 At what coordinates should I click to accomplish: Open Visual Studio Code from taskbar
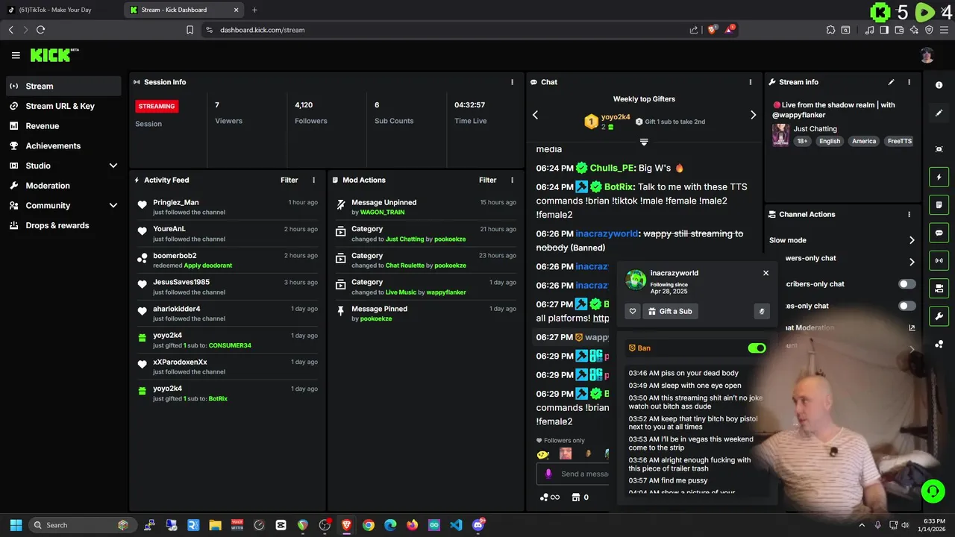456,525
